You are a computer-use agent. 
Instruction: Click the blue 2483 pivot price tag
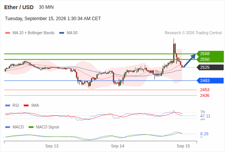tap(210, 81)
